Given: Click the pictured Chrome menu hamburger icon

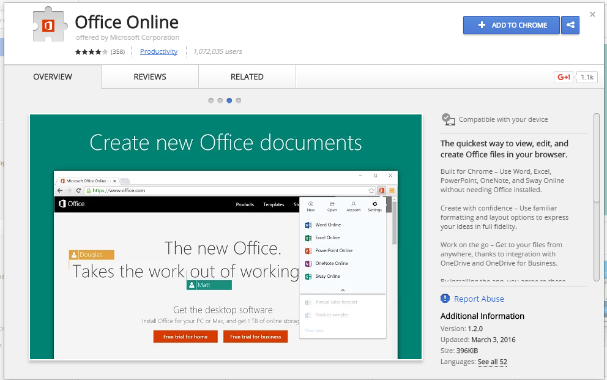Looking at the screenshot, I should tap(392, 190).
